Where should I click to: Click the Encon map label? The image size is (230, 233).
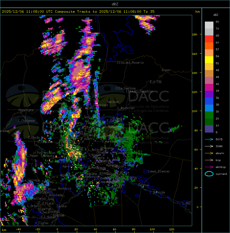(x=166, y=70)
